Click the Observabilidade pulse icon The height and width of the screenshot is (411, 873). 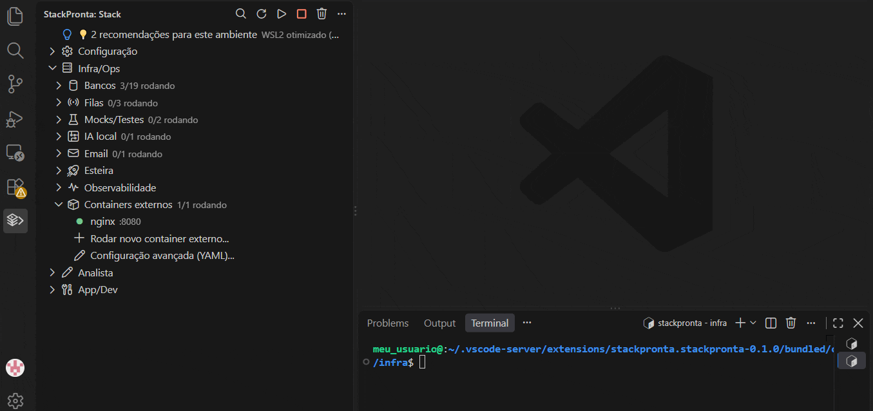73,188
